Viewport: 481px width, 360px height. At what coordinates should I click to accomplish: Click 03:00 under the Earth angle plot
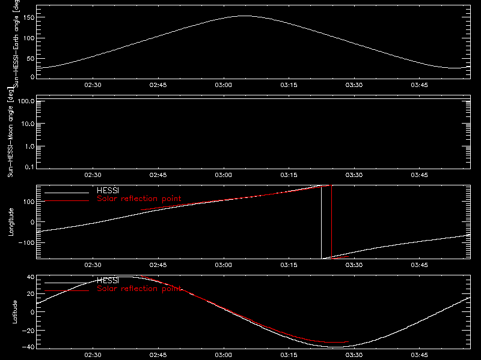pos(223,85)
